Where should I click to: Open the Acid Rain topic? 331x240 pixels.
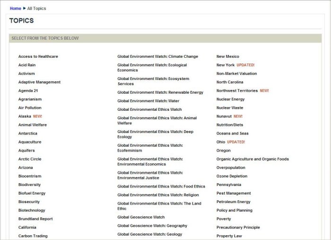(27, 65)
